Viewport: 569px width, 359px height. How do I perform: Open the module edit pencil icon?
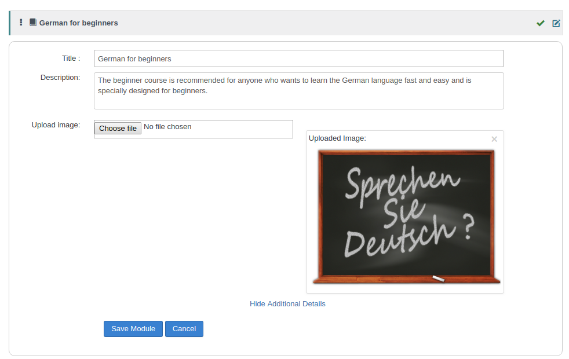[556, 23]
